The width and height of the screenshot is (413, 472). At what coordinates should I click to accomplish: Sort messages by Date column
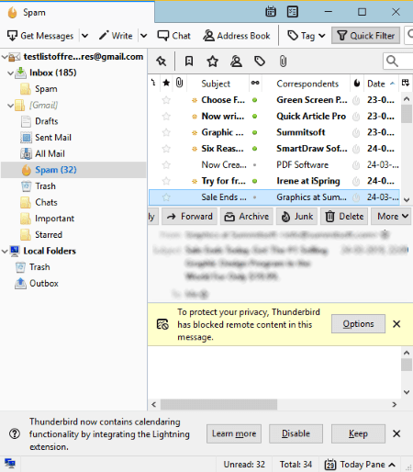(x=381, y=84)
